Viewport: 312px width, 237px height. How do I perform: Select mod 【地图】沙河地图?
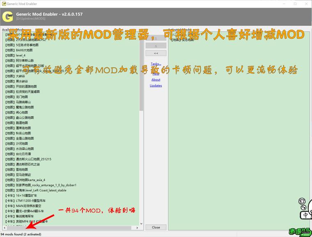tap(16, 144)
